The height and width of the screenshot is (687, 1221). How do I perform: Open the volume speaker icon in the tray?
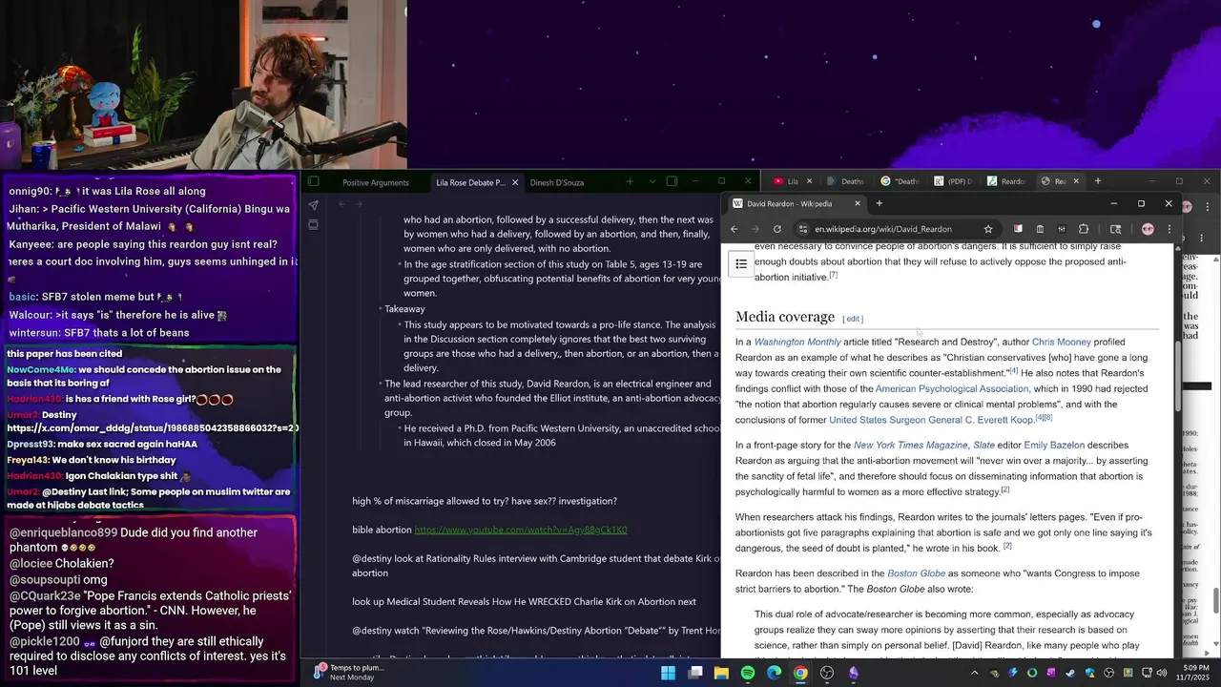[x=1161, y=673]
